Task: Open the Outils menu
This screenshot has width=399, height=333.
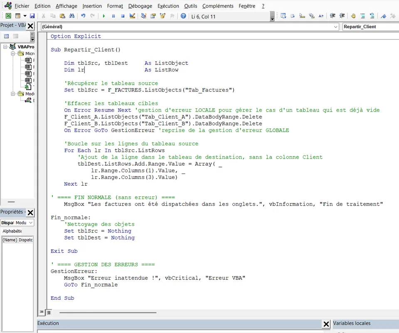Action: [x=191, y=6]
